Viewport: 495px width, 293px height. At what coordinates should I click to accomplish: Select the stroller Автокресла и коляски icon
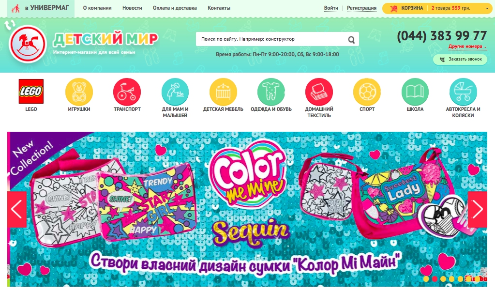[x=463, y=92]
